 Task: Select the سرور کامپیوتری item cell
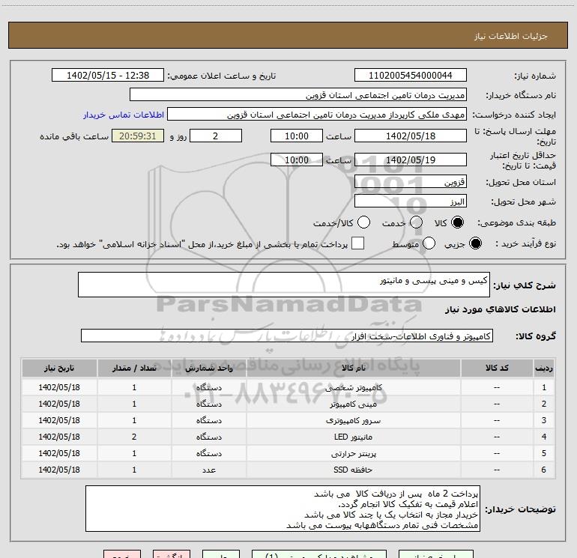(353, 420)
